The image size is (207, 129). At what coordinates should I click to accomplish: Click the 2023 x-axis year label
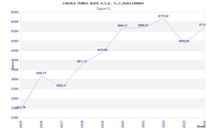tap(184, 124)
